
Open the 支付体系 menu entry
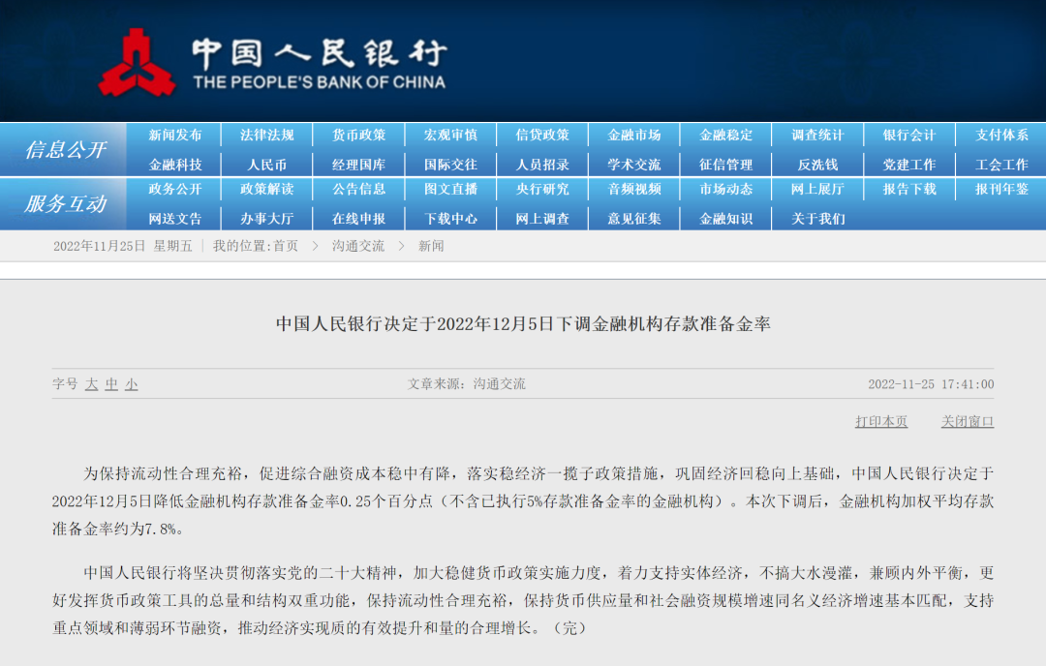[1001, 136]
